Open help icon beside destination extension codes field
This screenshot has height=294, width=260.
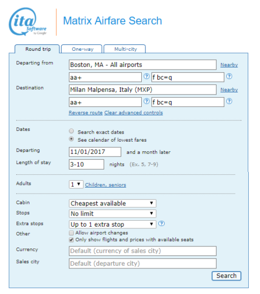coord(229,101)
